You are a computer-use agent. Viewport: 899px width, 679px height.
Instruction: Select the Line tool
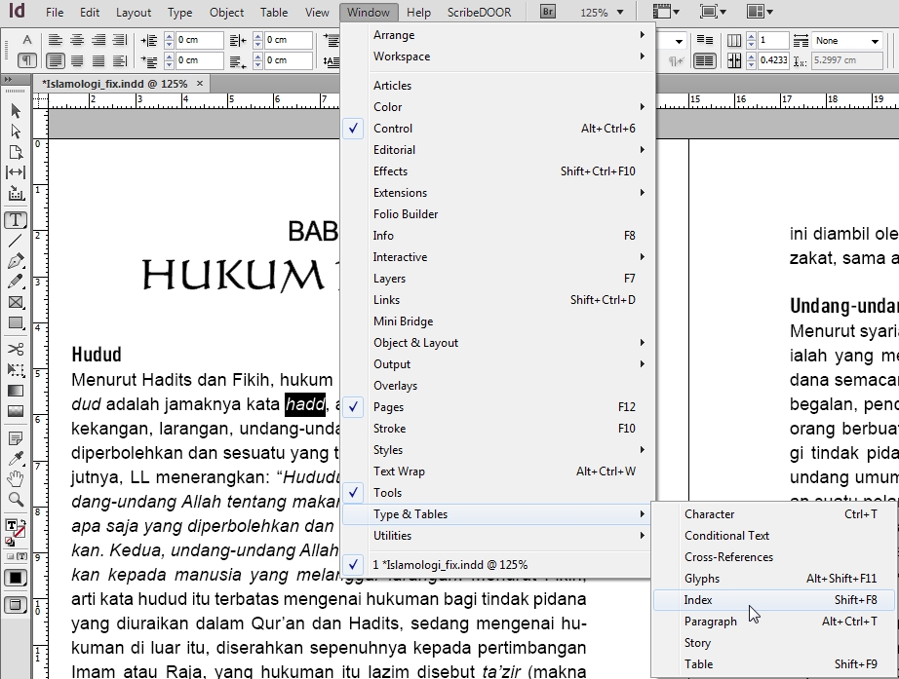coord(16,241)
